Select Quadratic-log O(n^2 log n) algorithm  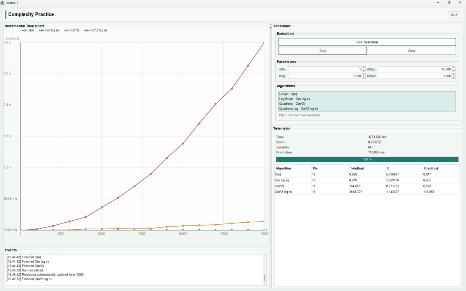pos(367,109)
